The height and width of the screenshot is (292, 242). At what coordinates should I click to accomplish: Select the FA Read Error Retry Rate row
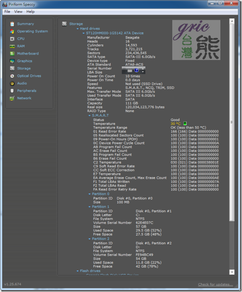pyautogui.click(x=156, y=189)
